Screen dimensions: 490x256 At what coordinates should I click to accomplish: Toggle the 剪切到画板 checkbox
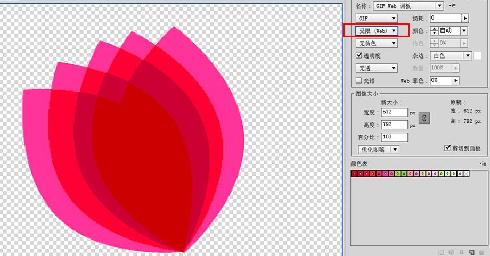point(447,147)
